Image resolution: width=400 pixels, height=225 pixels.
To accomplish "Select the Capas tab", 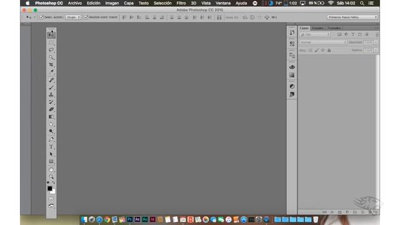I will tap(304, 28).
